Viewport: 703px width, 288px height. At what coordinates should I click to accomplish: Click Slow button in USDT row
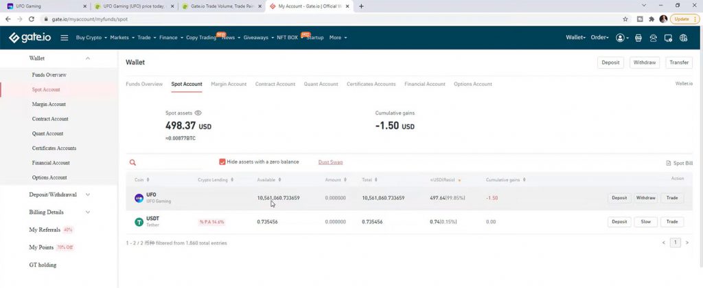pos(645,221)
